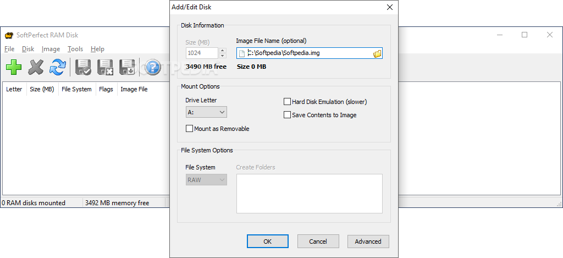Open Help via blue question mark icon

153,67
